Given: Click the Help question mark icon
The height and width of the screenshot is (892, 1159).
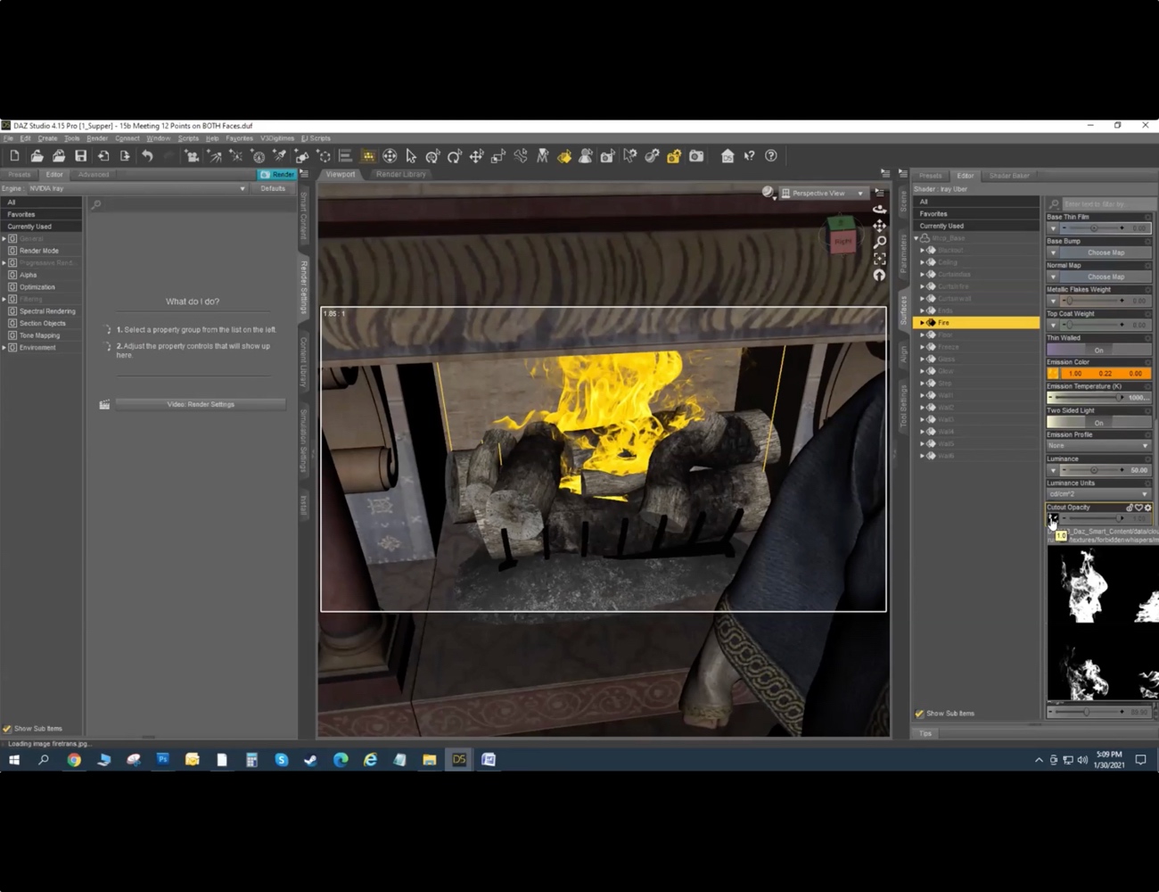Looking at the screenshot, I should (772, 156).
